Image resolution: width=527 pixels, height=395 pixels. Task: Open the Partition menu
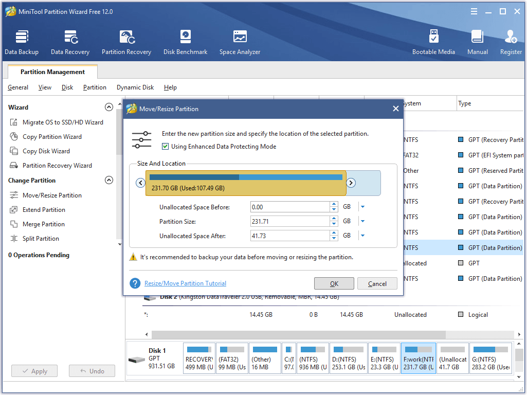(x=95, y=87)
